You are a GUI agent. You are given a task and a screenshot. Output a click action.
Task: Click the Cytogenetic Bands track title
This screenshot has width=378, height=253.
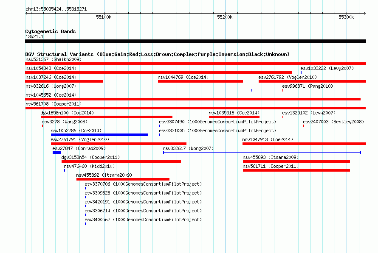coord(51,31)
